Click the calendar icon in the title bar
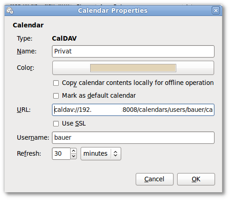The height and width of the screenshot is (200, 230). [x=10, y=11]
